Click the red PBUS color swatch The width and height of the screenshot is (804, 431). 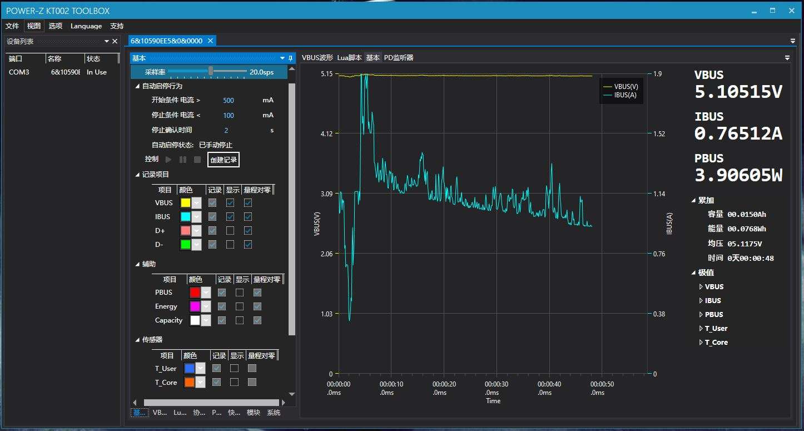click(195, 293)
